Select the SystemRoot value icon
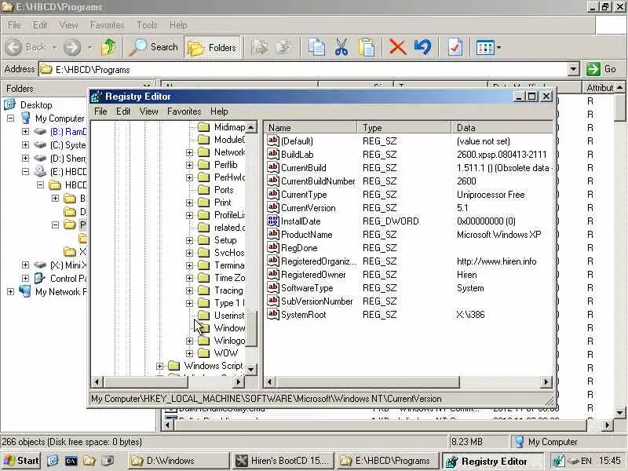 pos(272,315)
